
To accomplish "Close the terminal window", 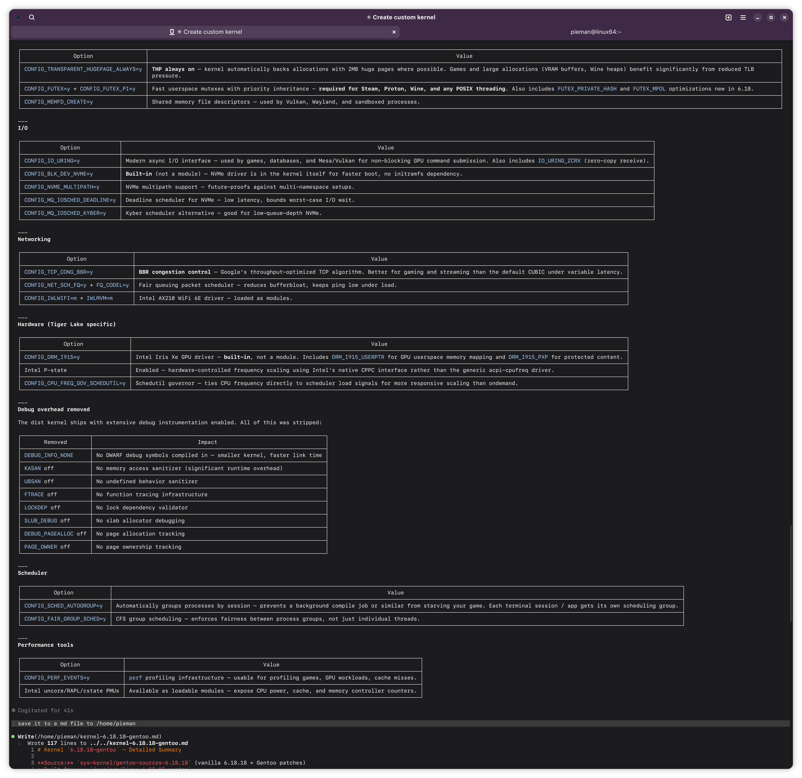I will tap(785, 17).
